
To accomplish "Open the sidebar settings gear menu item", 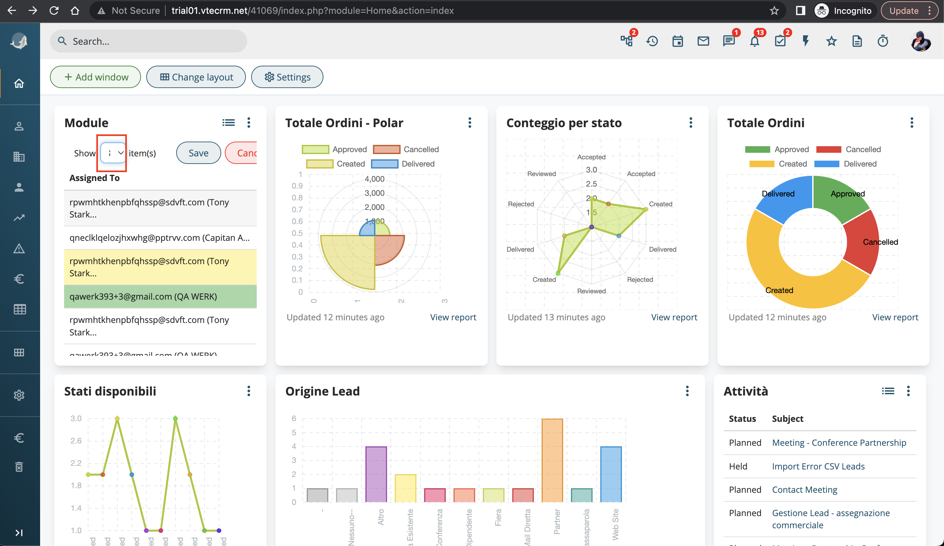I will click(19, 395).
